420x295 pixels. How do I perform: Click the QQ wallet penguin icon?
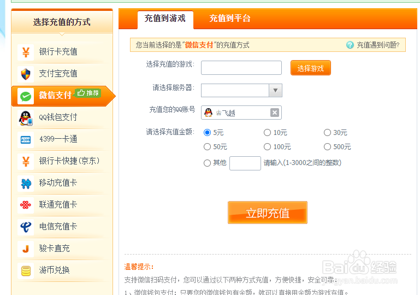[26, 118]
